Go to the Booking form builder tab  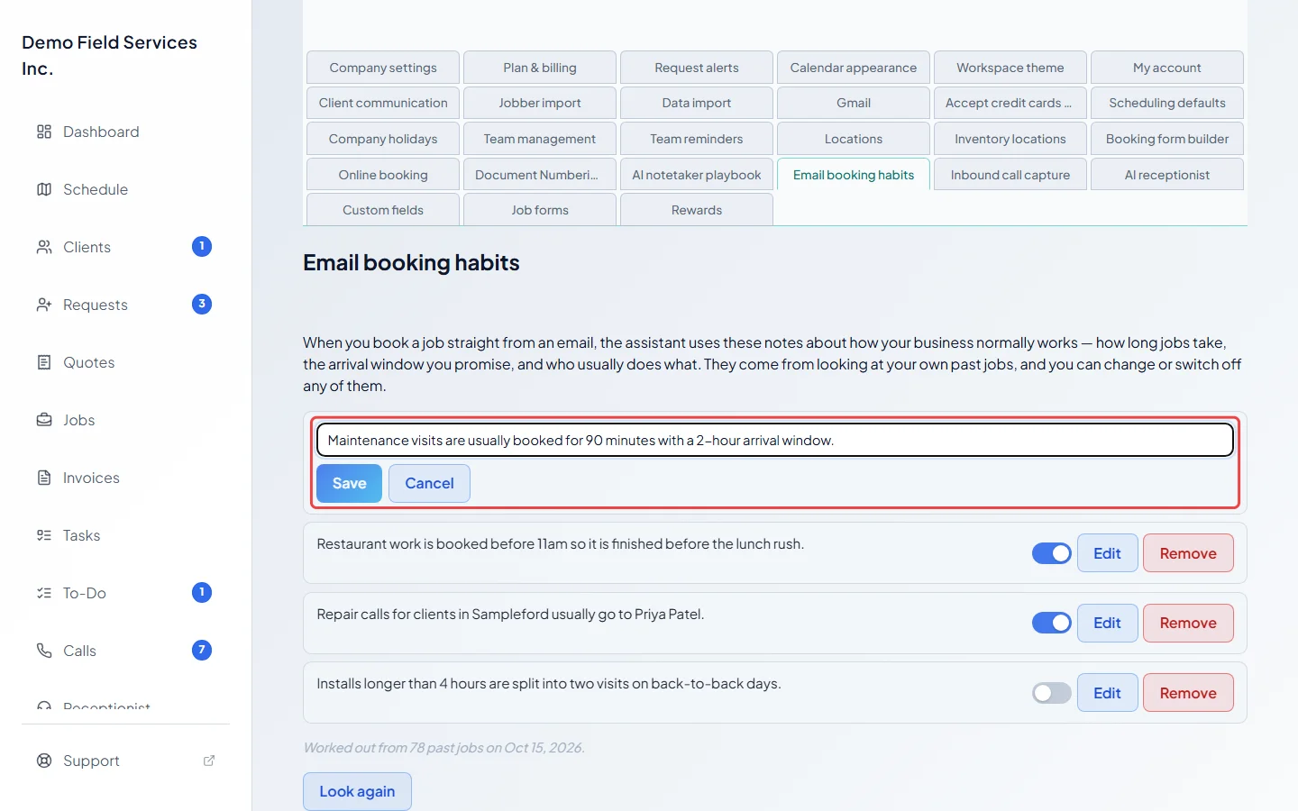[x=1167, y=139]
